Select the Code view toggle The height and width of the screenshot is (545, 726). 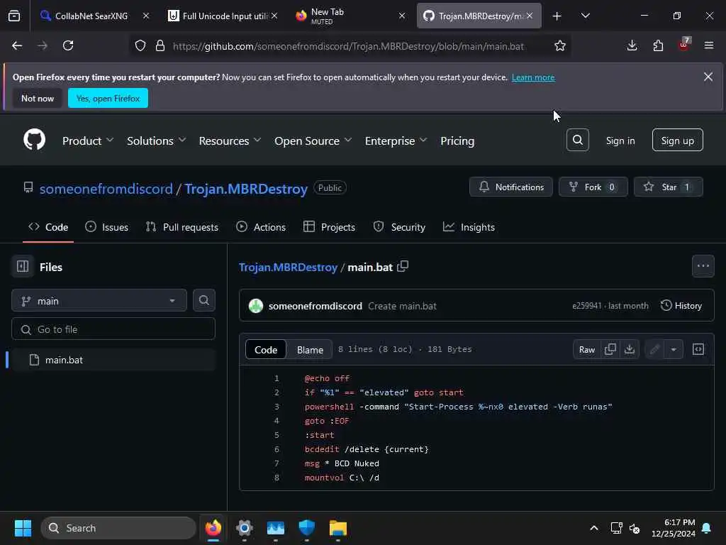[x=266, y=349]
